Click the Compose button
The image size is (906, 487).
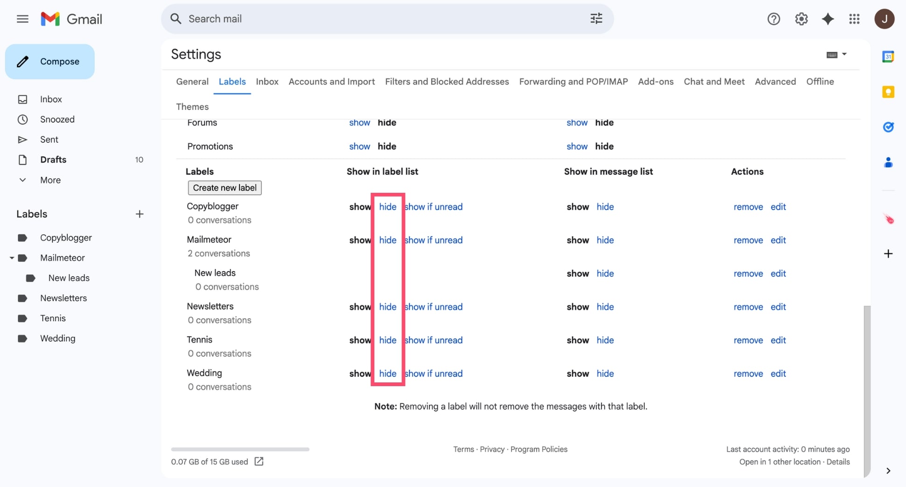click(x=50, y=62)
